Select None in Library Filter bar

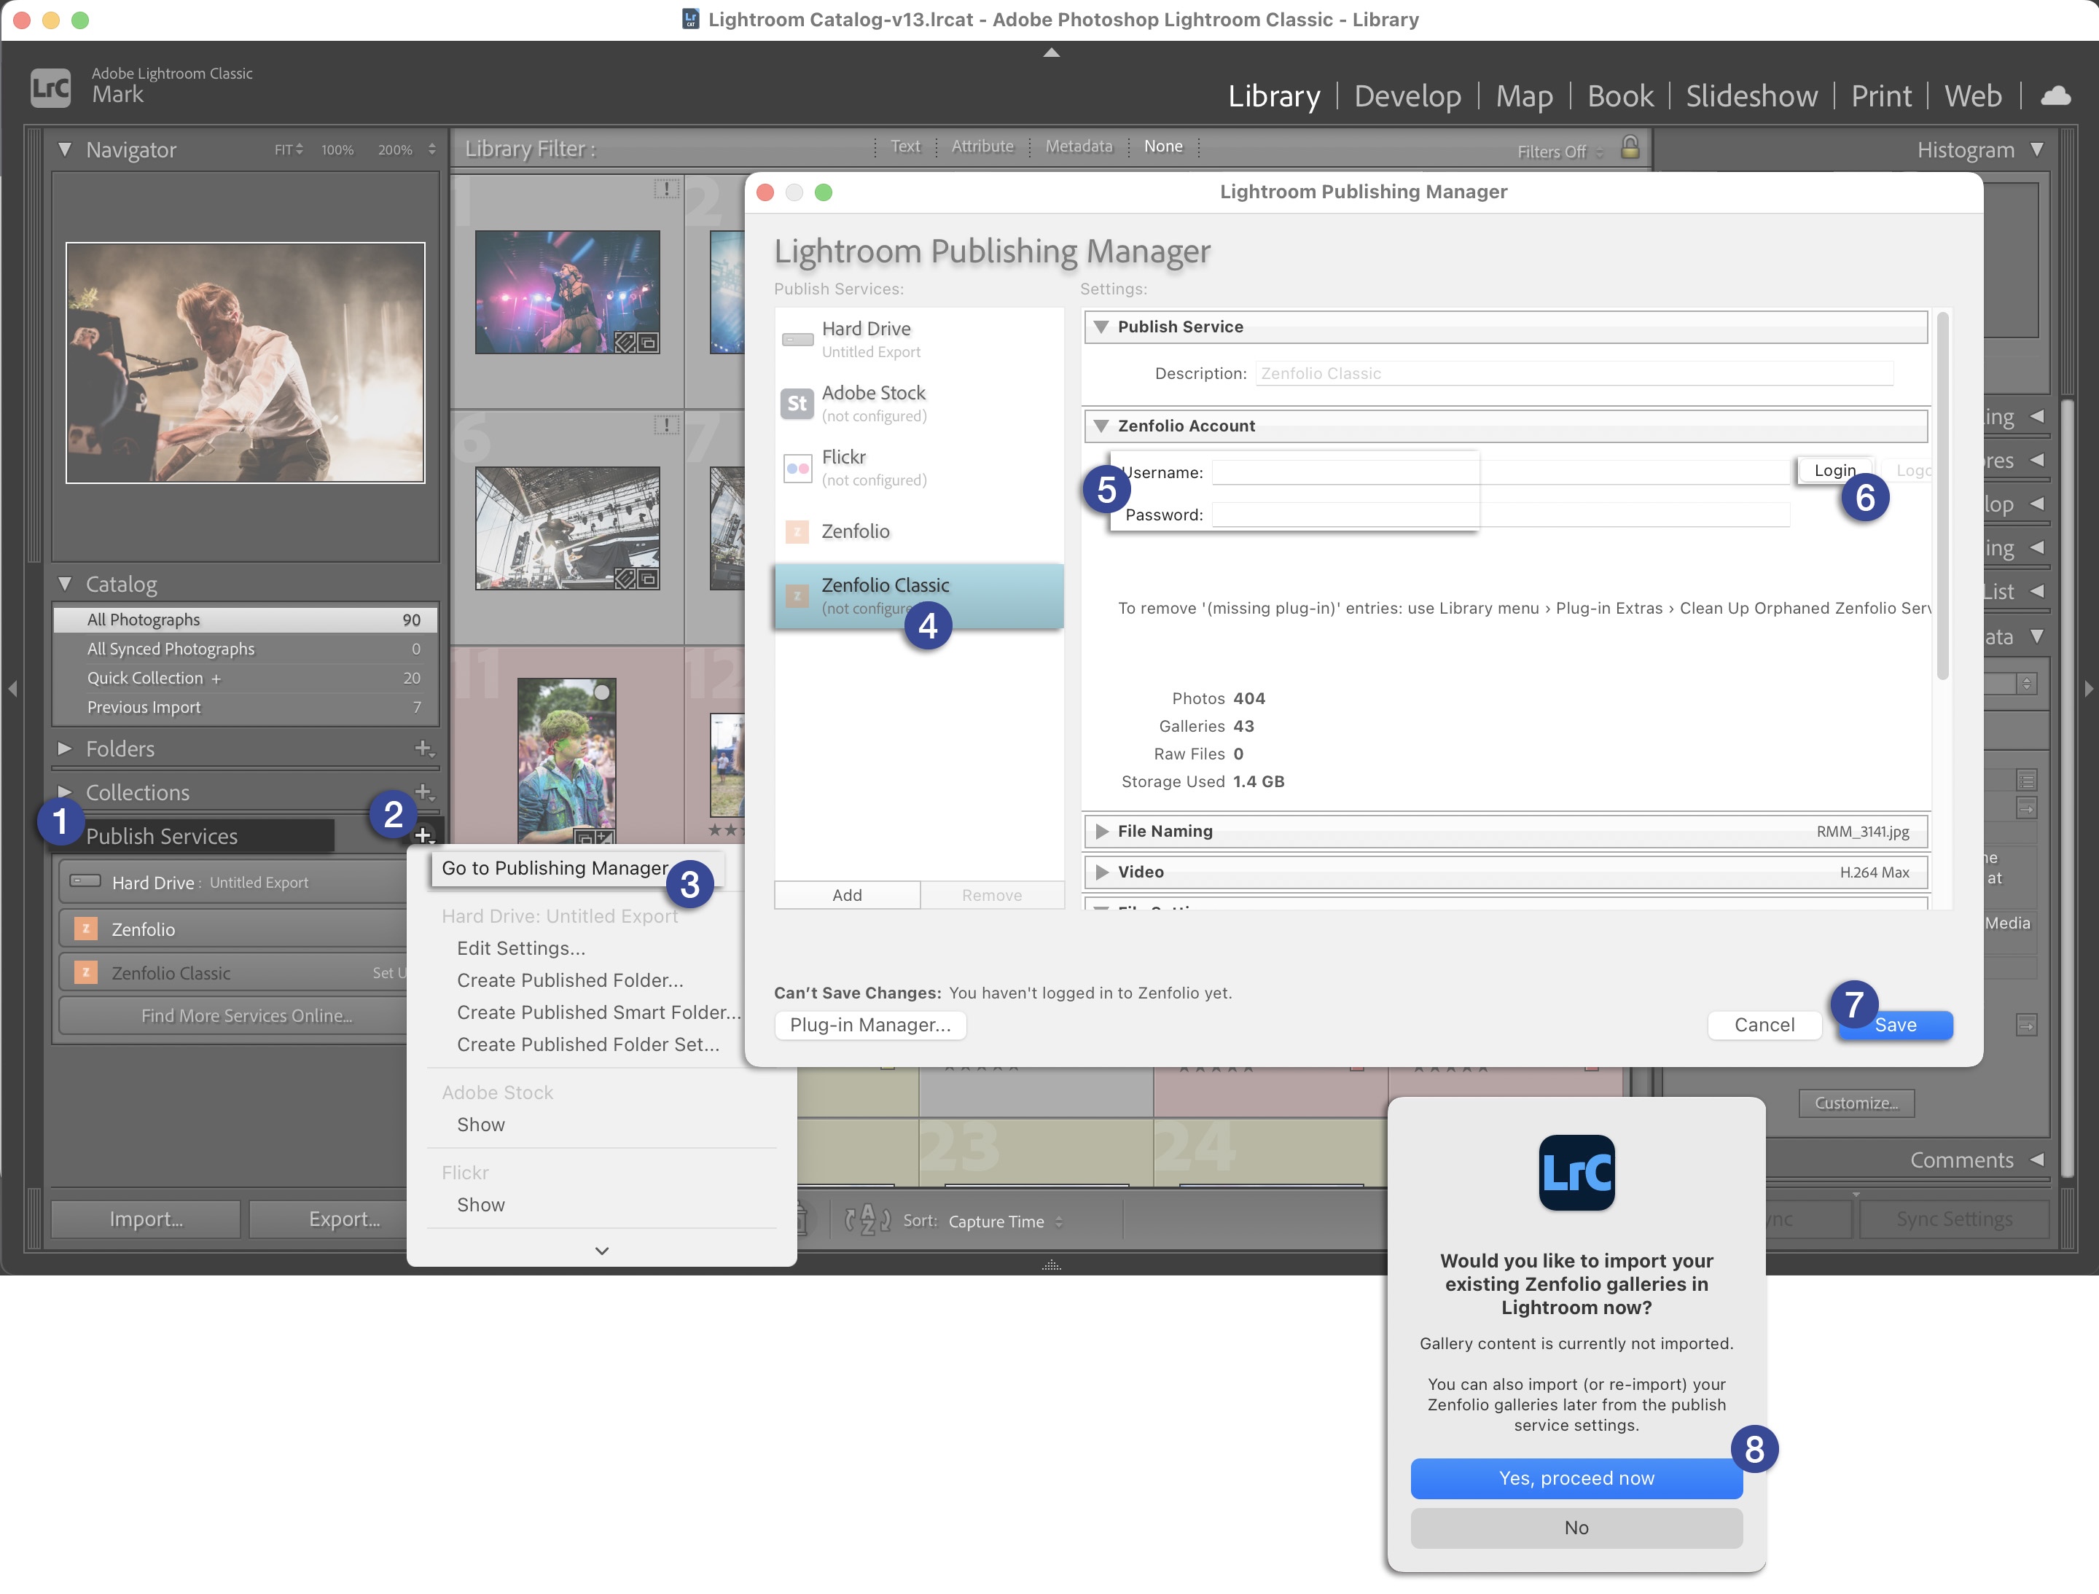(x=1163, y=146)
